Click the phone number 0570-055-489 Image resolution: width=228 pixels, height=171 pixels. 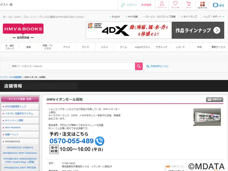(x=72, y=141)
